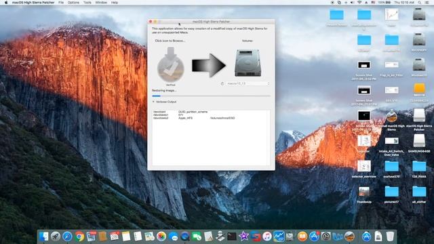Open Finder from the Dock

tap(43, 237)
